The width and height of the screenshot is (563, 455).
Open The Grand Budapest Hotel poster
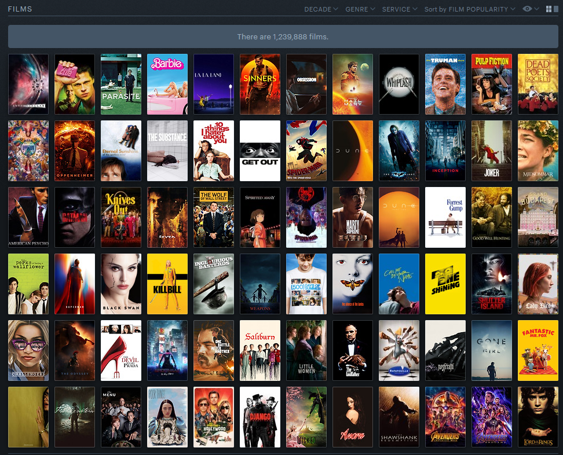pos(538,218)
